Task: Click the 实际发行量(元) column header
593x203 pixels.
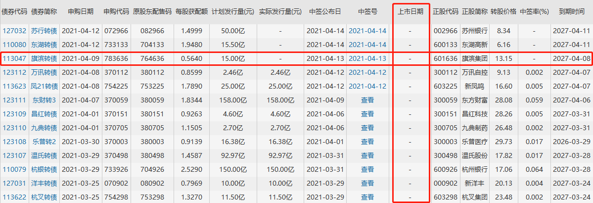Action: coord(280,12)
